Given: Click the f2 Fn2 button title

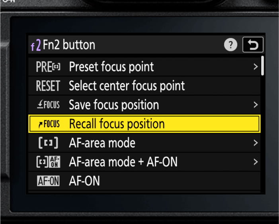Looking at the screenshot, I should [63, 45].
